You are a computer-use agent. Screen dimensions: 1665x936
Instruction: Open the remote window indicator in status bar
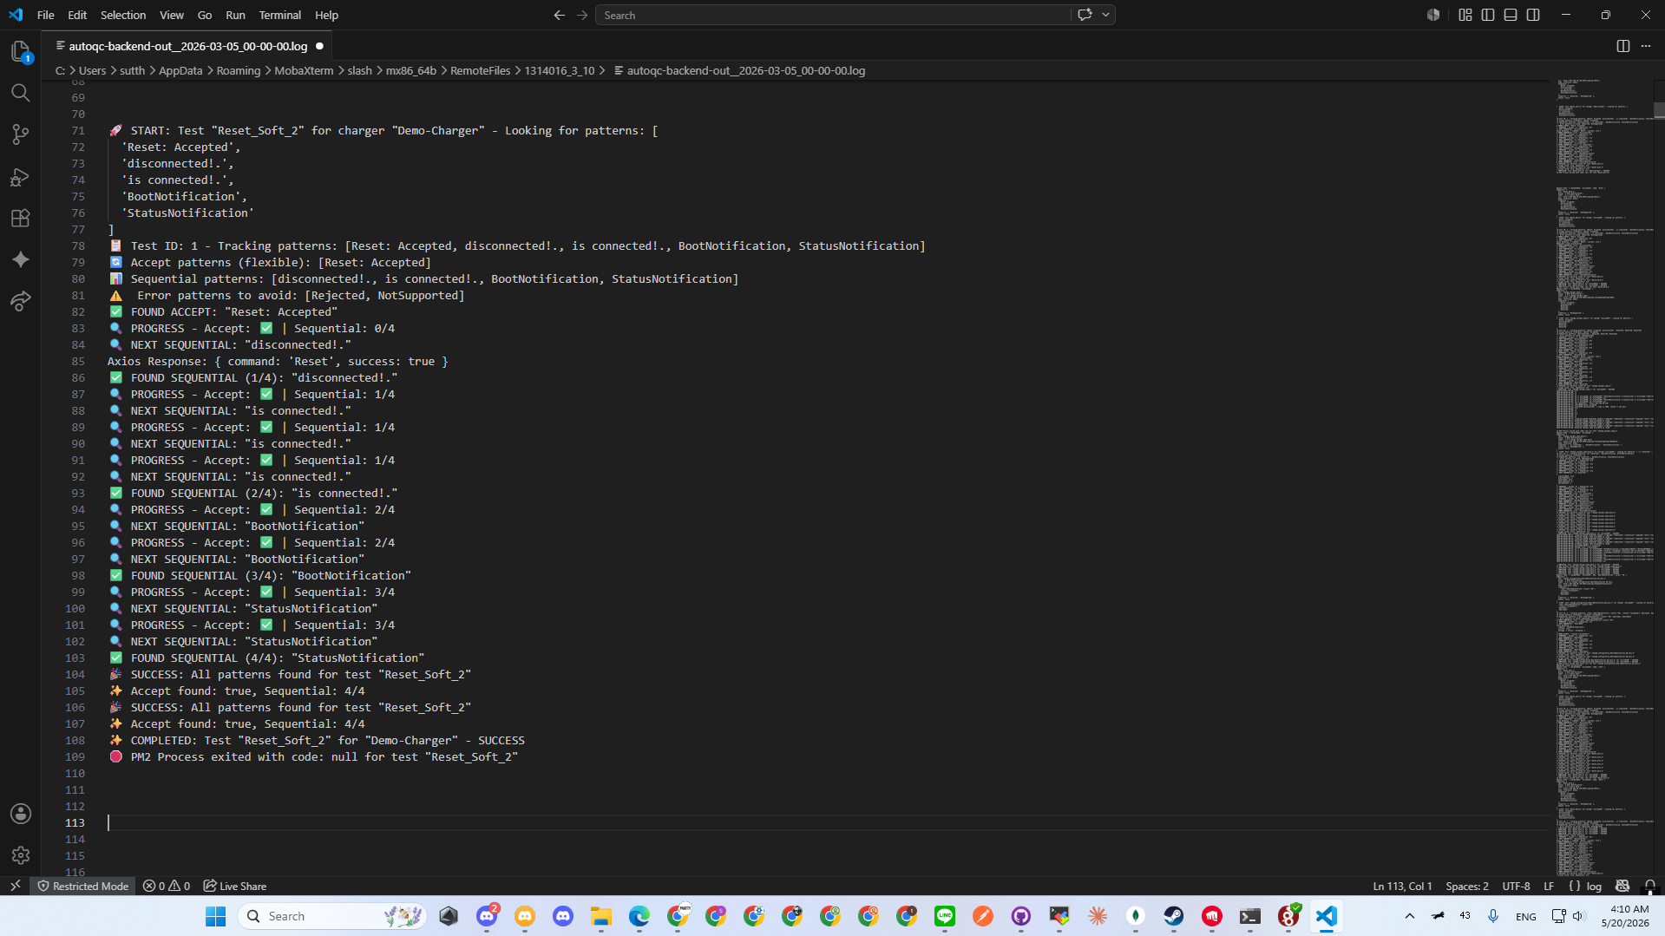pyautogui.click(x=16, y=886)
